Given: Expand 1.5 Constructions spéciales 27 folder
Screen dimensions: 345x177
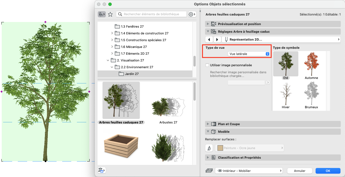Looking at the screenshot, I should 112,40.
